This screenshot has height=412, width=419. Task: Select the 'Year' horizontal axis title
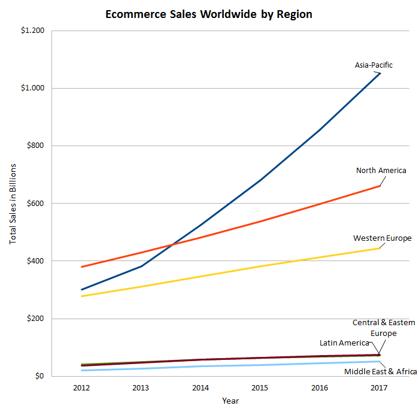pos(230,400)
